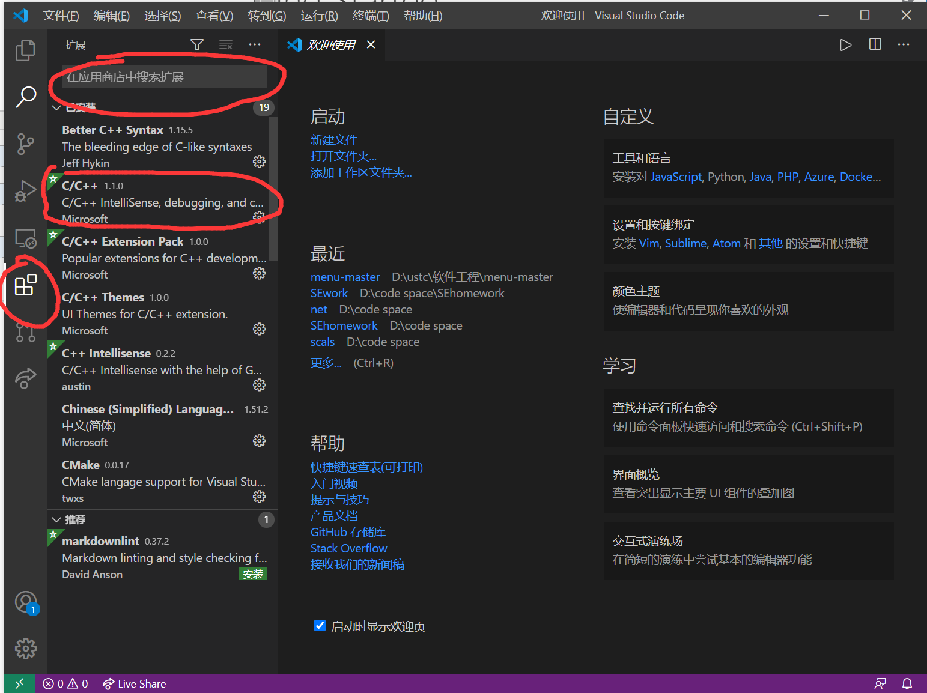927x693 pixels.
Task: Open the Source Control view
Action: [x=25, y=144]
